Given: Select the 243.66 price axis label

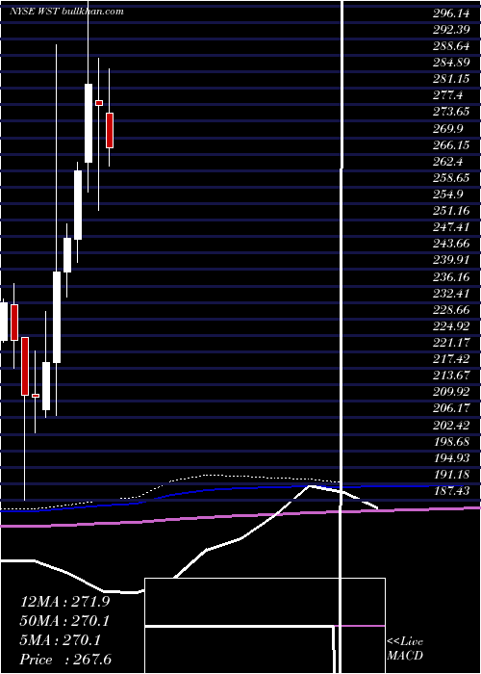Looking at the screenshot, I should click(x=450, y=244).
